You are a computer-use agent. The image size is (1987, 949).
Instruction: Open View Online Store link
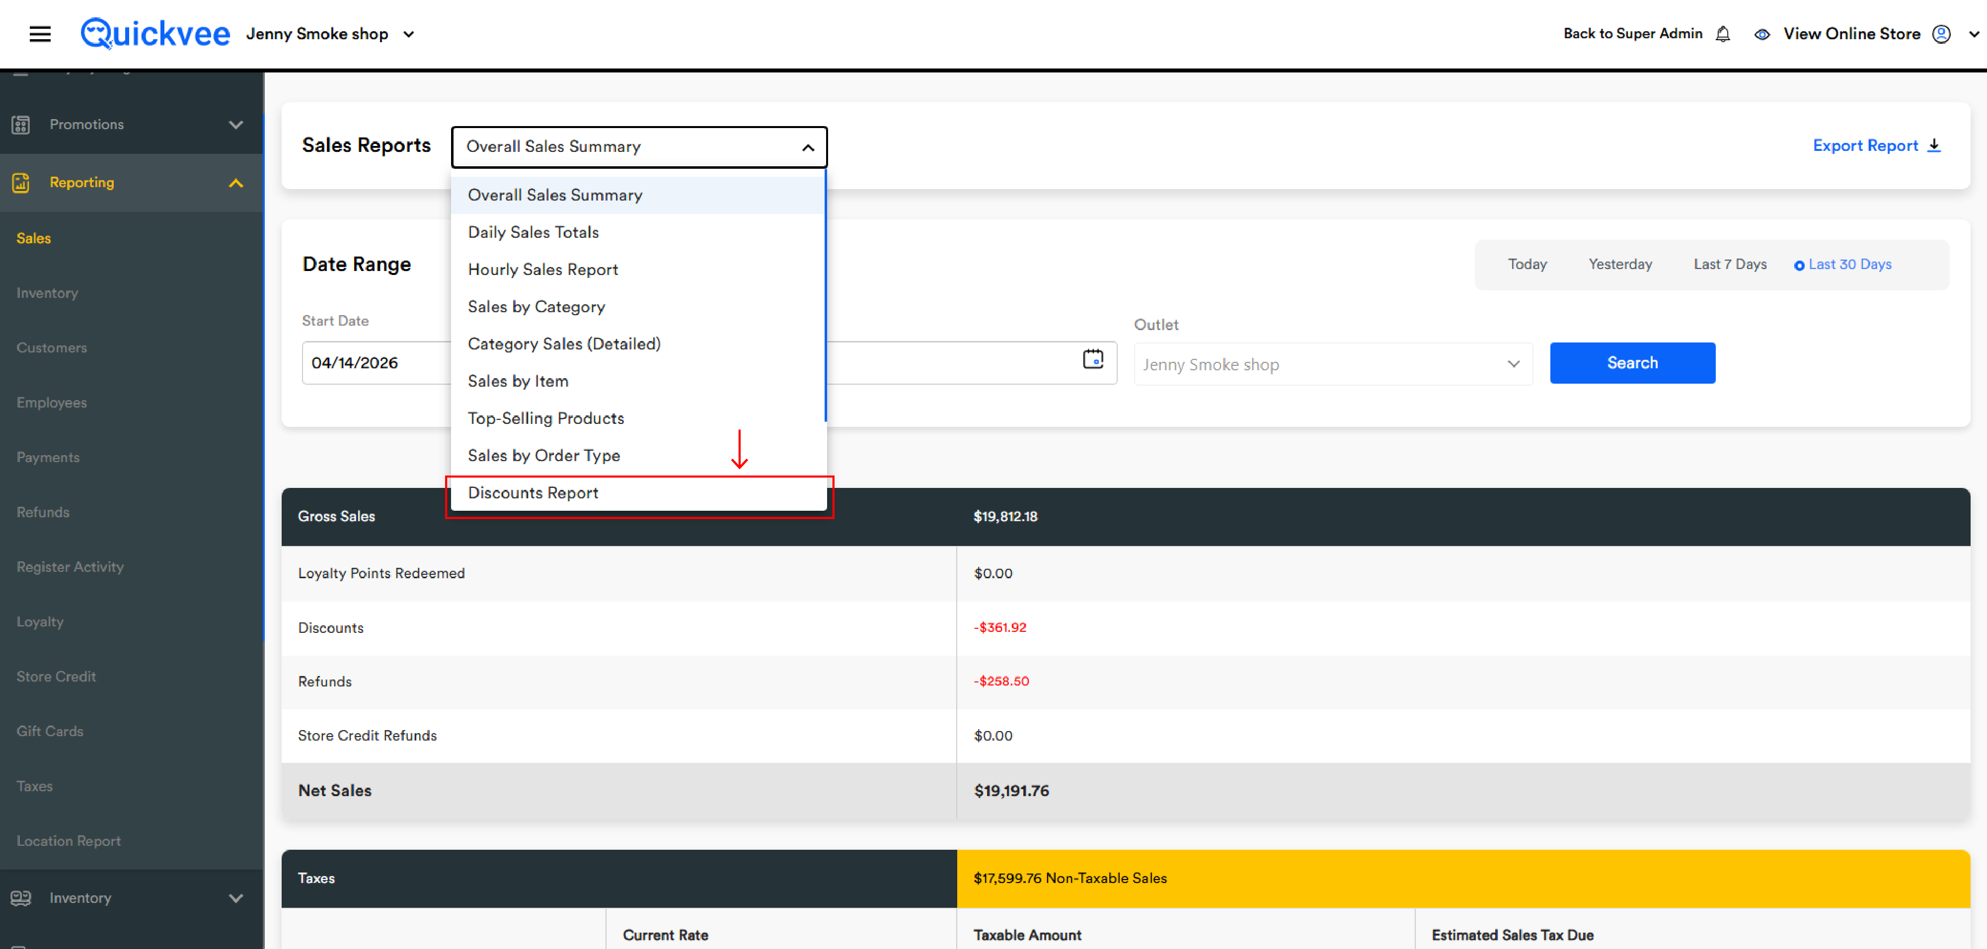click(x=1851, y=34)
